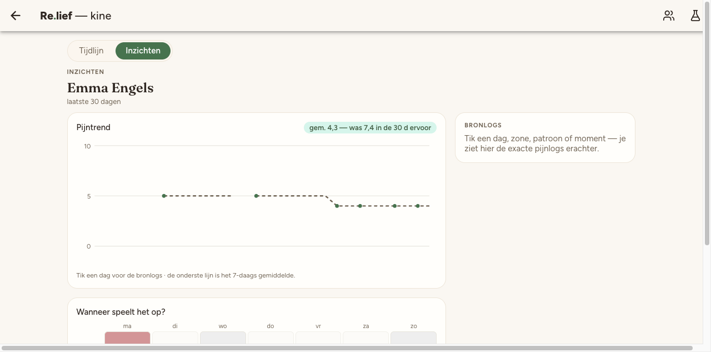Click the first data point at level 4
Screen dimensions: 711x352
coord(337,206)
